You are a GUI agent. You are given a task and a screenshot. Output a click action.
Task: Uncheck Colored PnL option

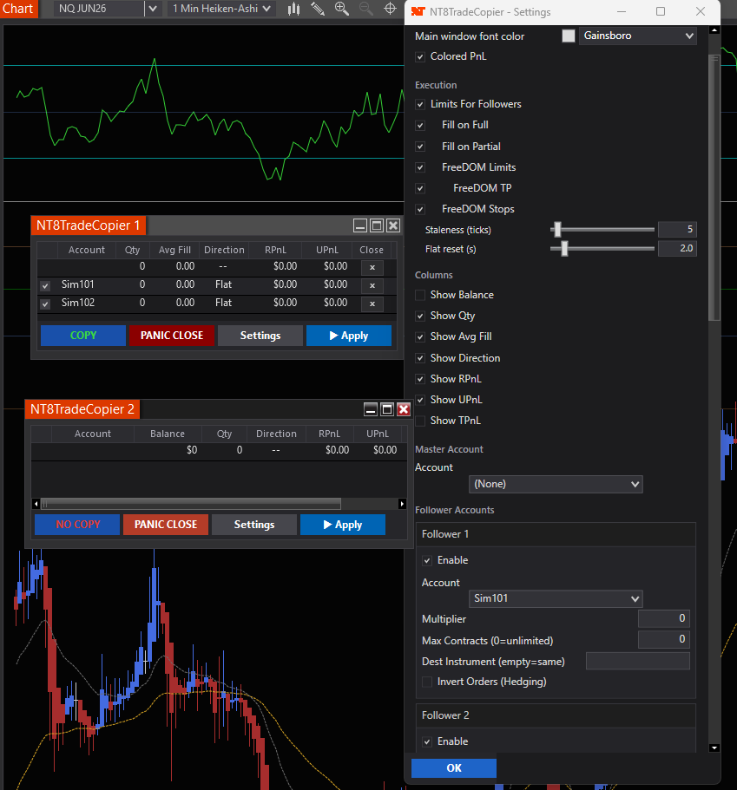[419, 57]
